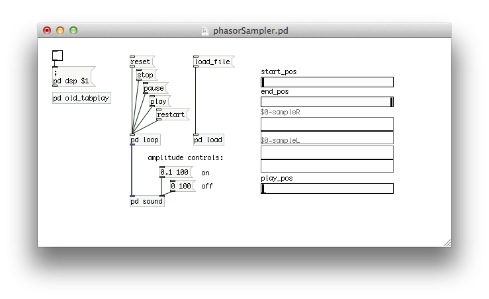Click the end_pos horizontal slider

point(327,102)
